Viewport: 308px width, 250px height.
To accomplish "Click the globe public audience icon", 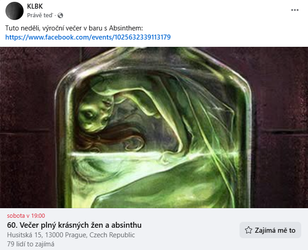I will tap(60, 15).
